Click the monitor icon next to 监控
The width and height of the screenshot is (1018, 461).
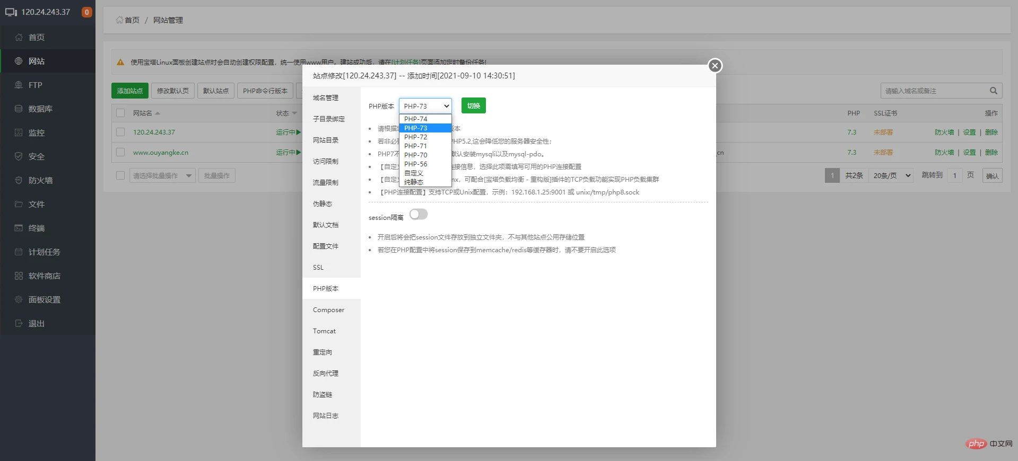tap(19, 132)
